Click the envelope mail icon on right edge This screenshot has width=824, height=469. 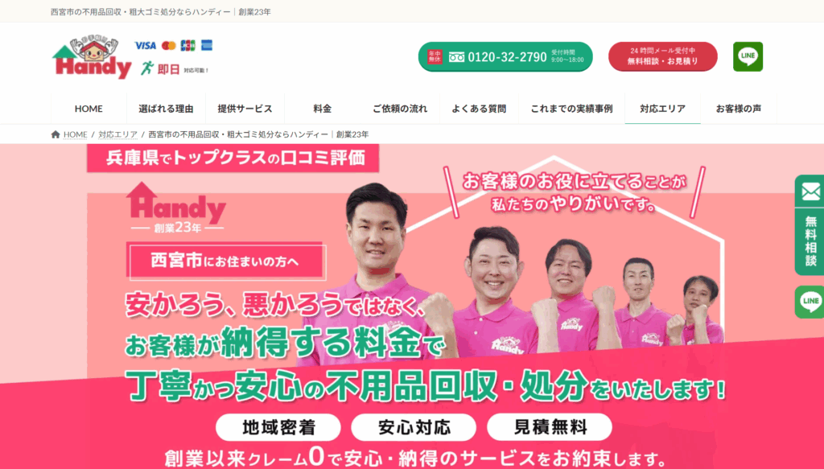coord(810,191)
